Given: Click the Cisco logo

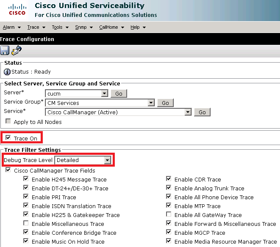Looking at the screenshot, I should click(x=17, y=10).
